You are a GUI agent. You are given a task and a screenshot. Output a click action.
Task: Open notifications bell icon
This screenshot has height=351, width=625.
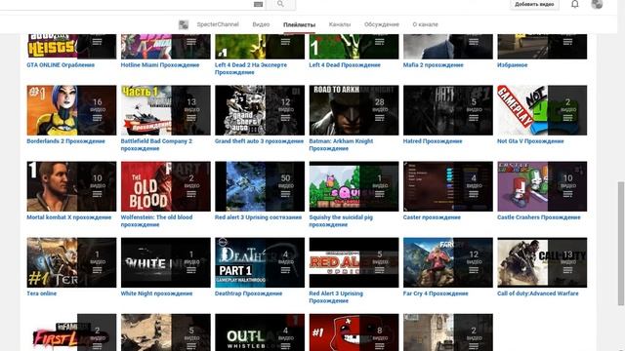575,4
